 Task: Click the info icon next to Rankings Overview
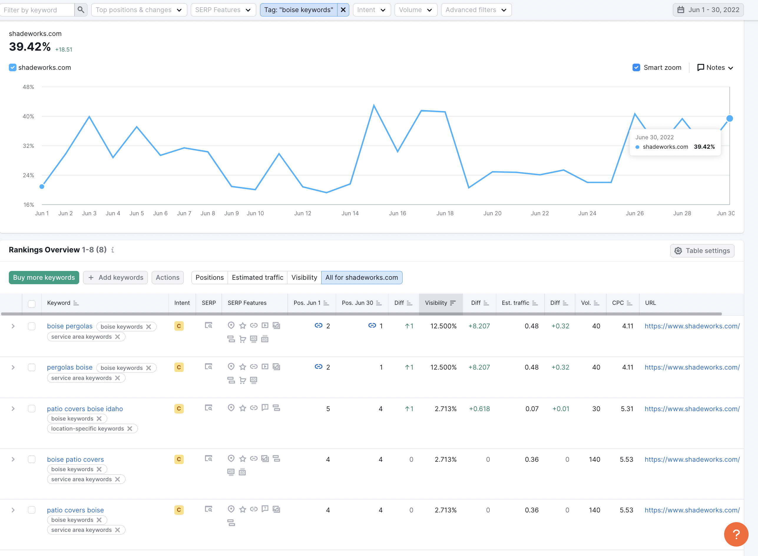tap(113, 250)
